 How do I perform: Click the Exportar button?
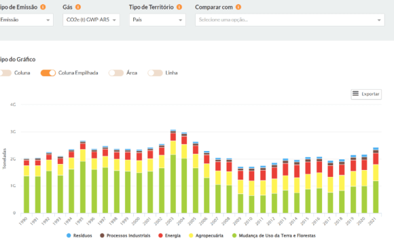pos(366,94)
